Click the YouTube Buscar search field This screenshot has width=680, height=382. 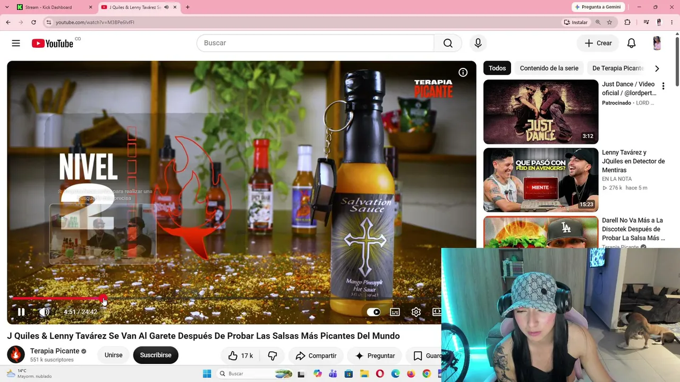316,43
